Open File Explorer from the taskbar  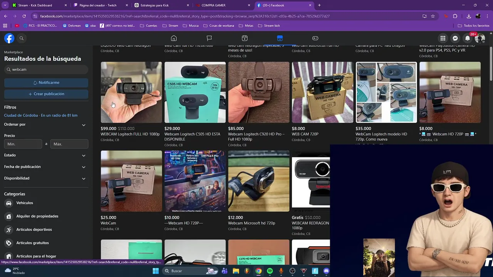tap(236, 271)
